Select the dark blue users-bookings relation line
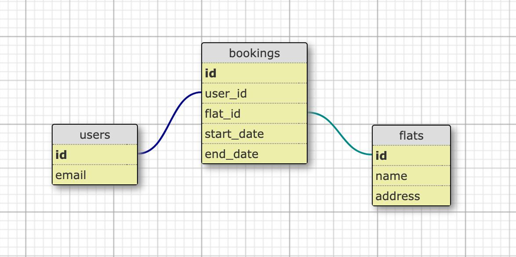The height and width of the screenshot is (257, 516). click(x=170, y=123)
